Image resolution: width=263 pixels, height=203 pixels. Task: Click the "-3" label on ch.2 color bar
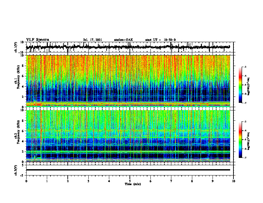point(245,122)
